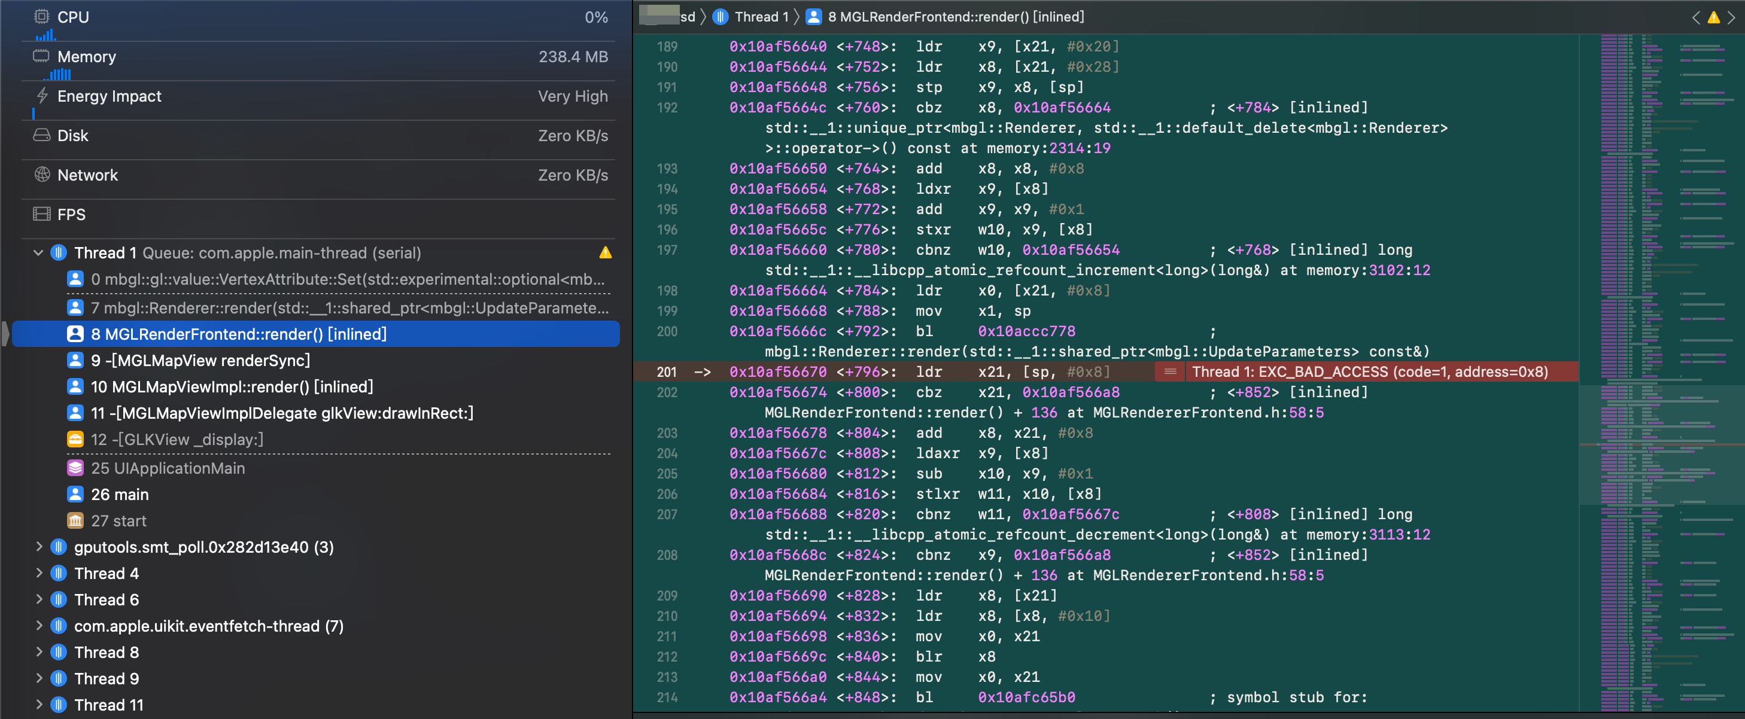
Task: Click the Thread 1 jump bar icon
Action: (x=721, y=17)
